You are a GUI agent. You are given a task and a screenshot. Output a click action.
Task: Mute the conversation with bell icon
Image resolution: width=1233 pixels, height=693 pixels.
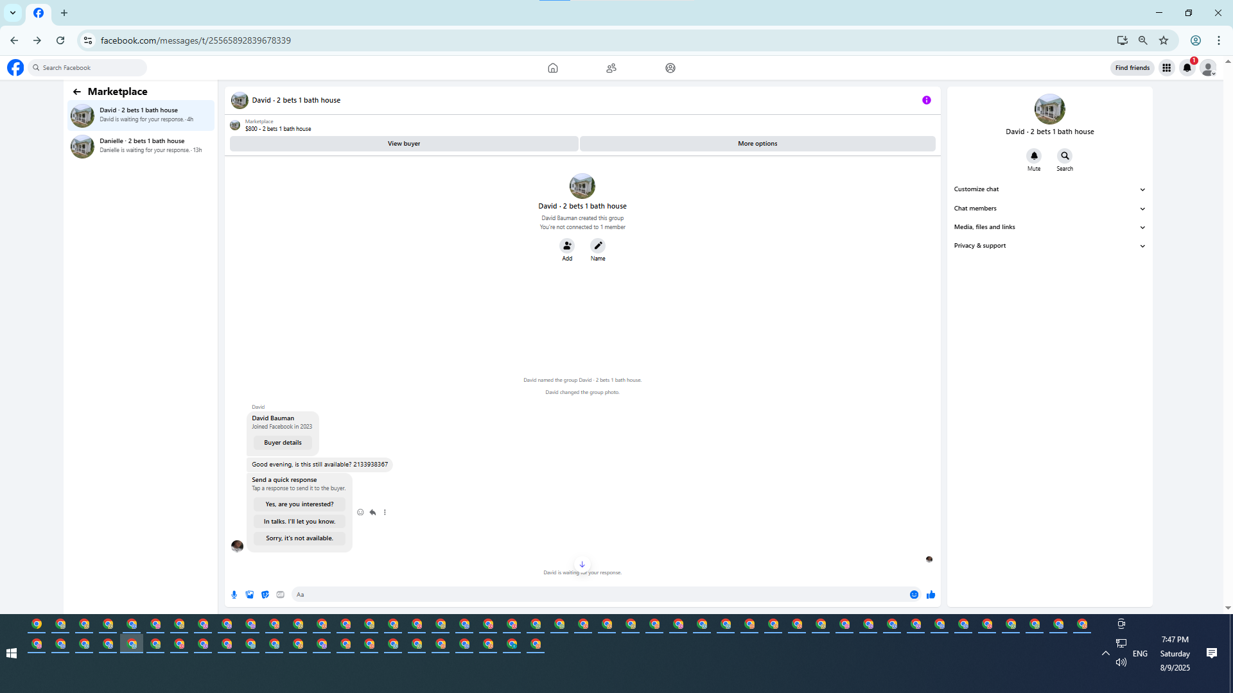1034,156
